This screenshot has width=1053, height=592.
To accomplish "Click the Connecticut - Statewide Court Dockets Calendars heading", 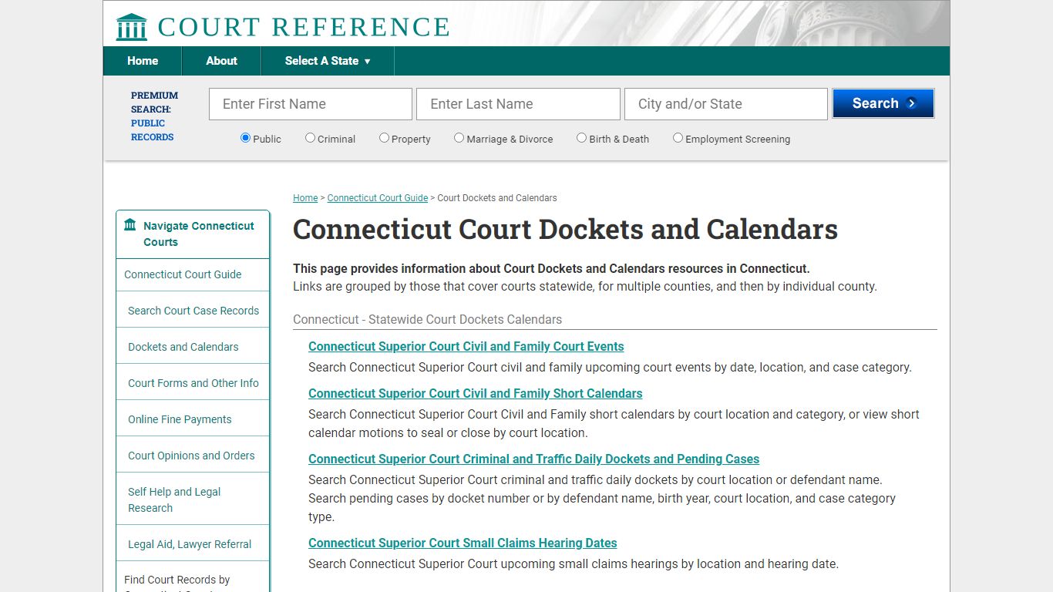I will [428, 320].
